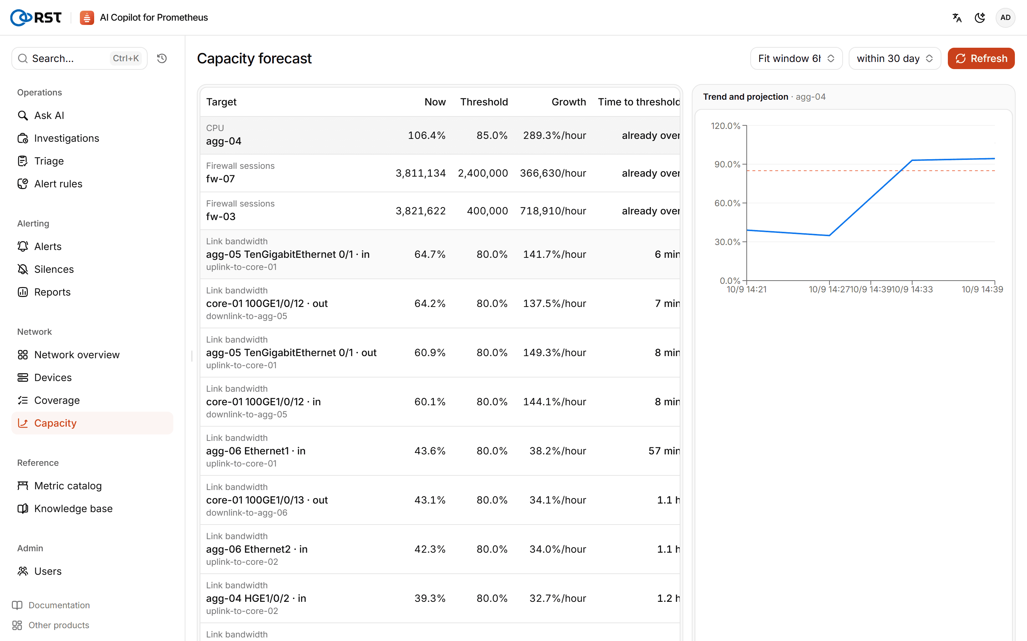The height and width of the screenshot is (641, 1027).
Task: Toggle dark mode moon icon
Action: (980, 17)
